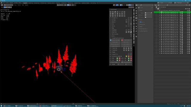Toggle viewport gizmos icon
Image resolution: width=191 pixels, height=107 pixels.
tap(117, 5)
